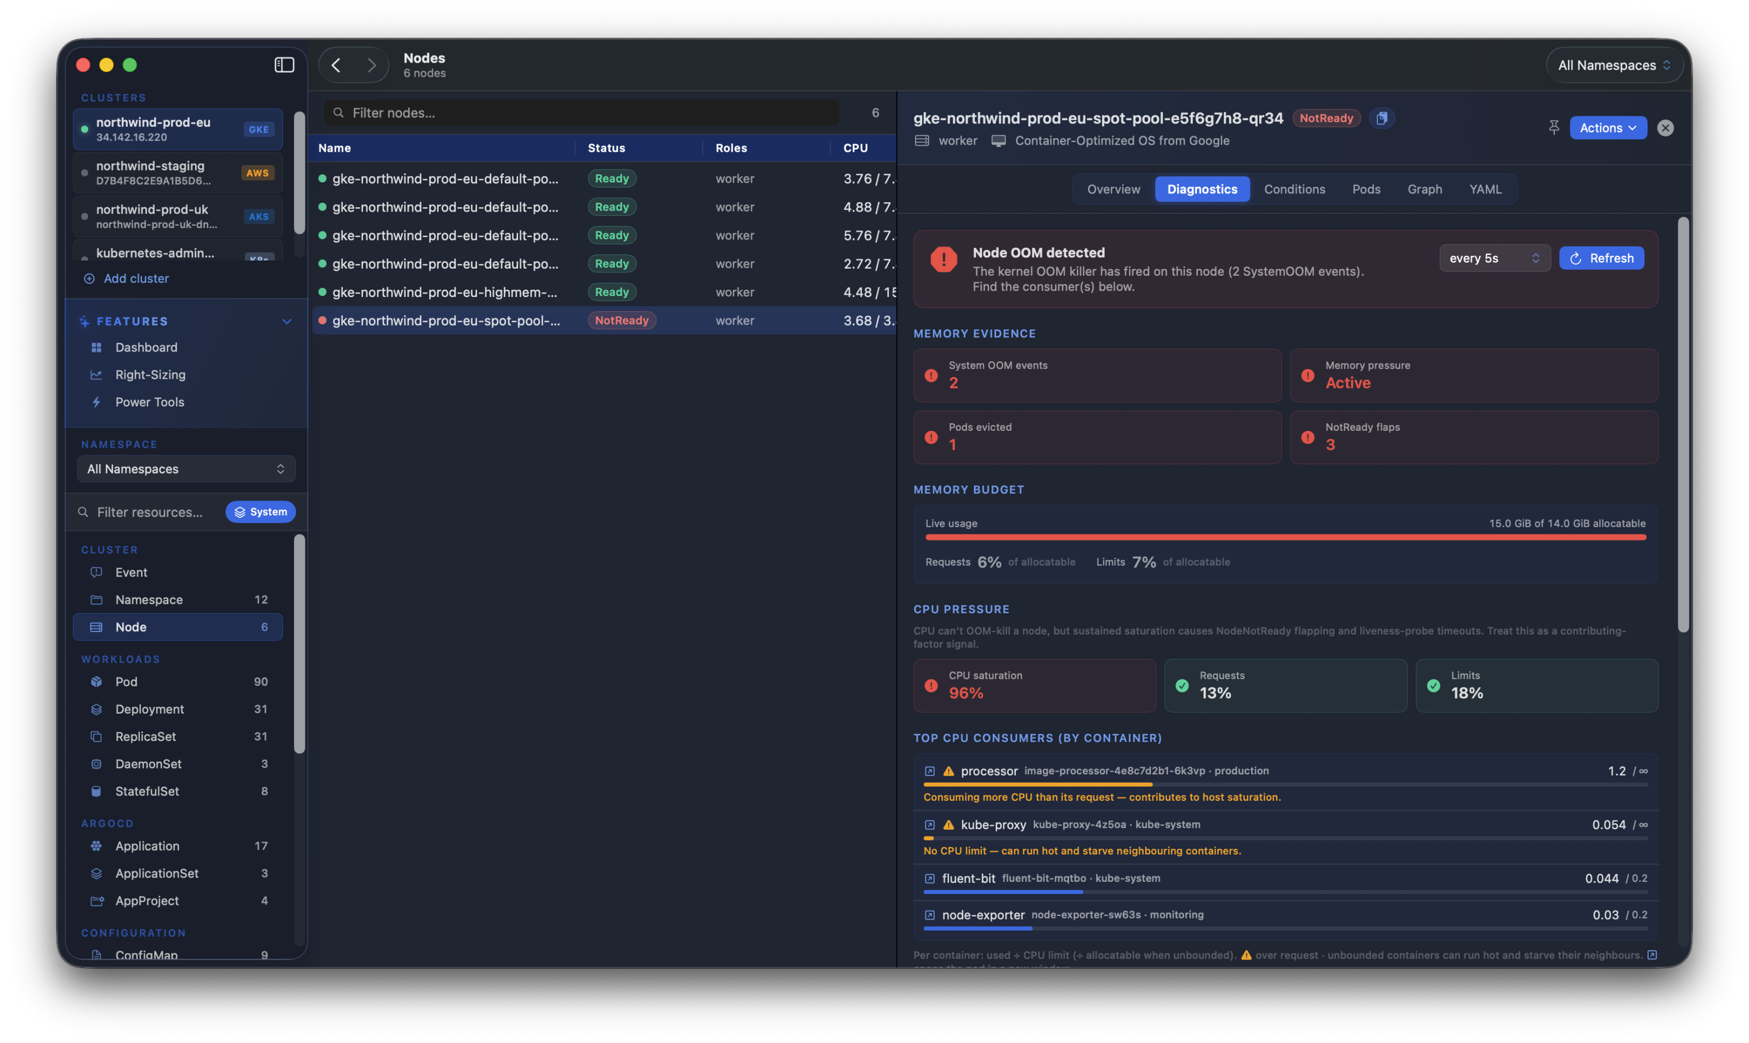Change the every 5s refresh interval
1749x1043 pixels.
pyautogui.click(x=1494, y=258)
